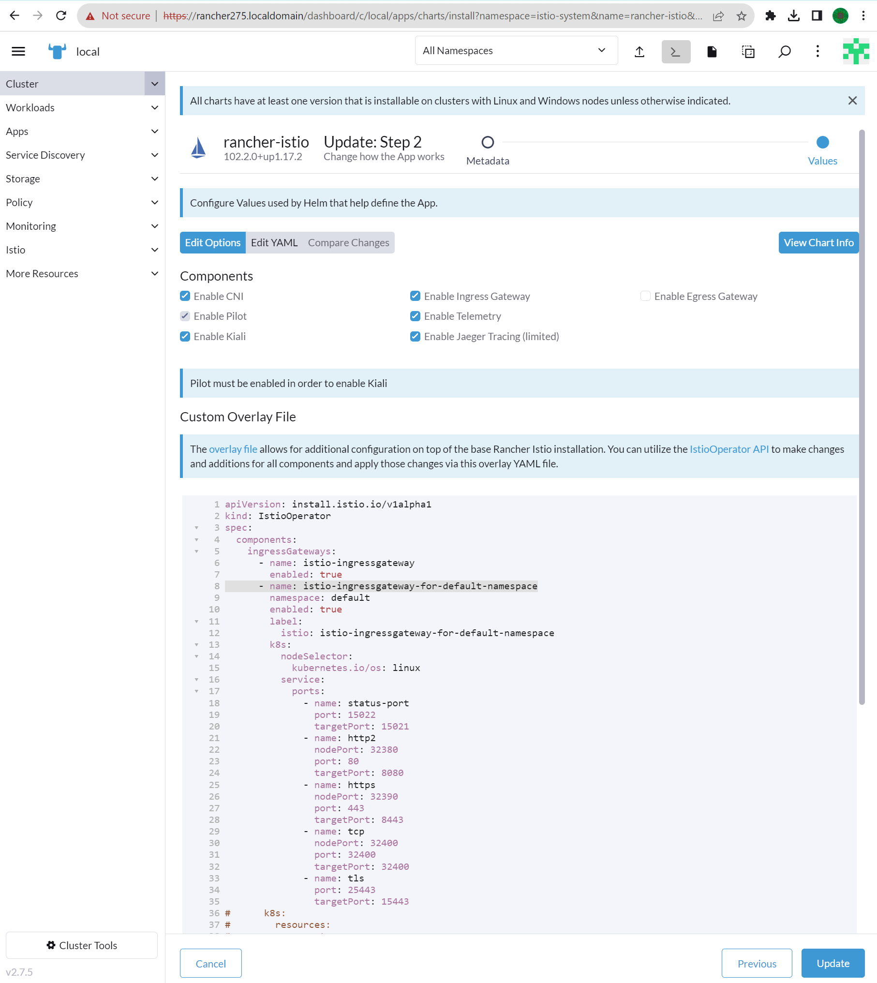
Task: Open the hamburger navigation menu
Action: (x=18, y=51)
